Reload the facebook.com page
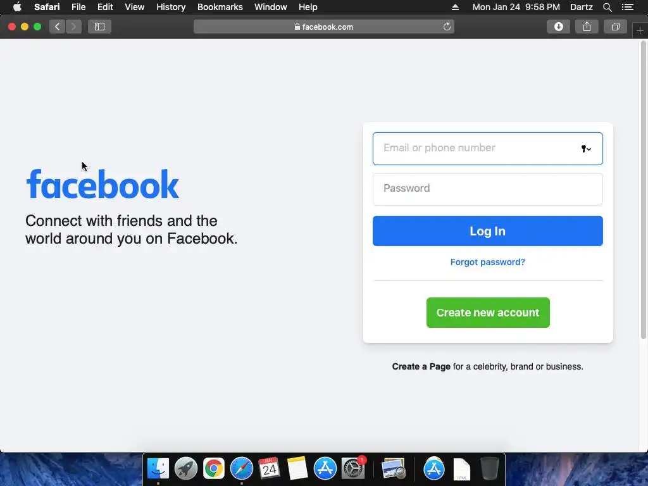 (447, 27)
